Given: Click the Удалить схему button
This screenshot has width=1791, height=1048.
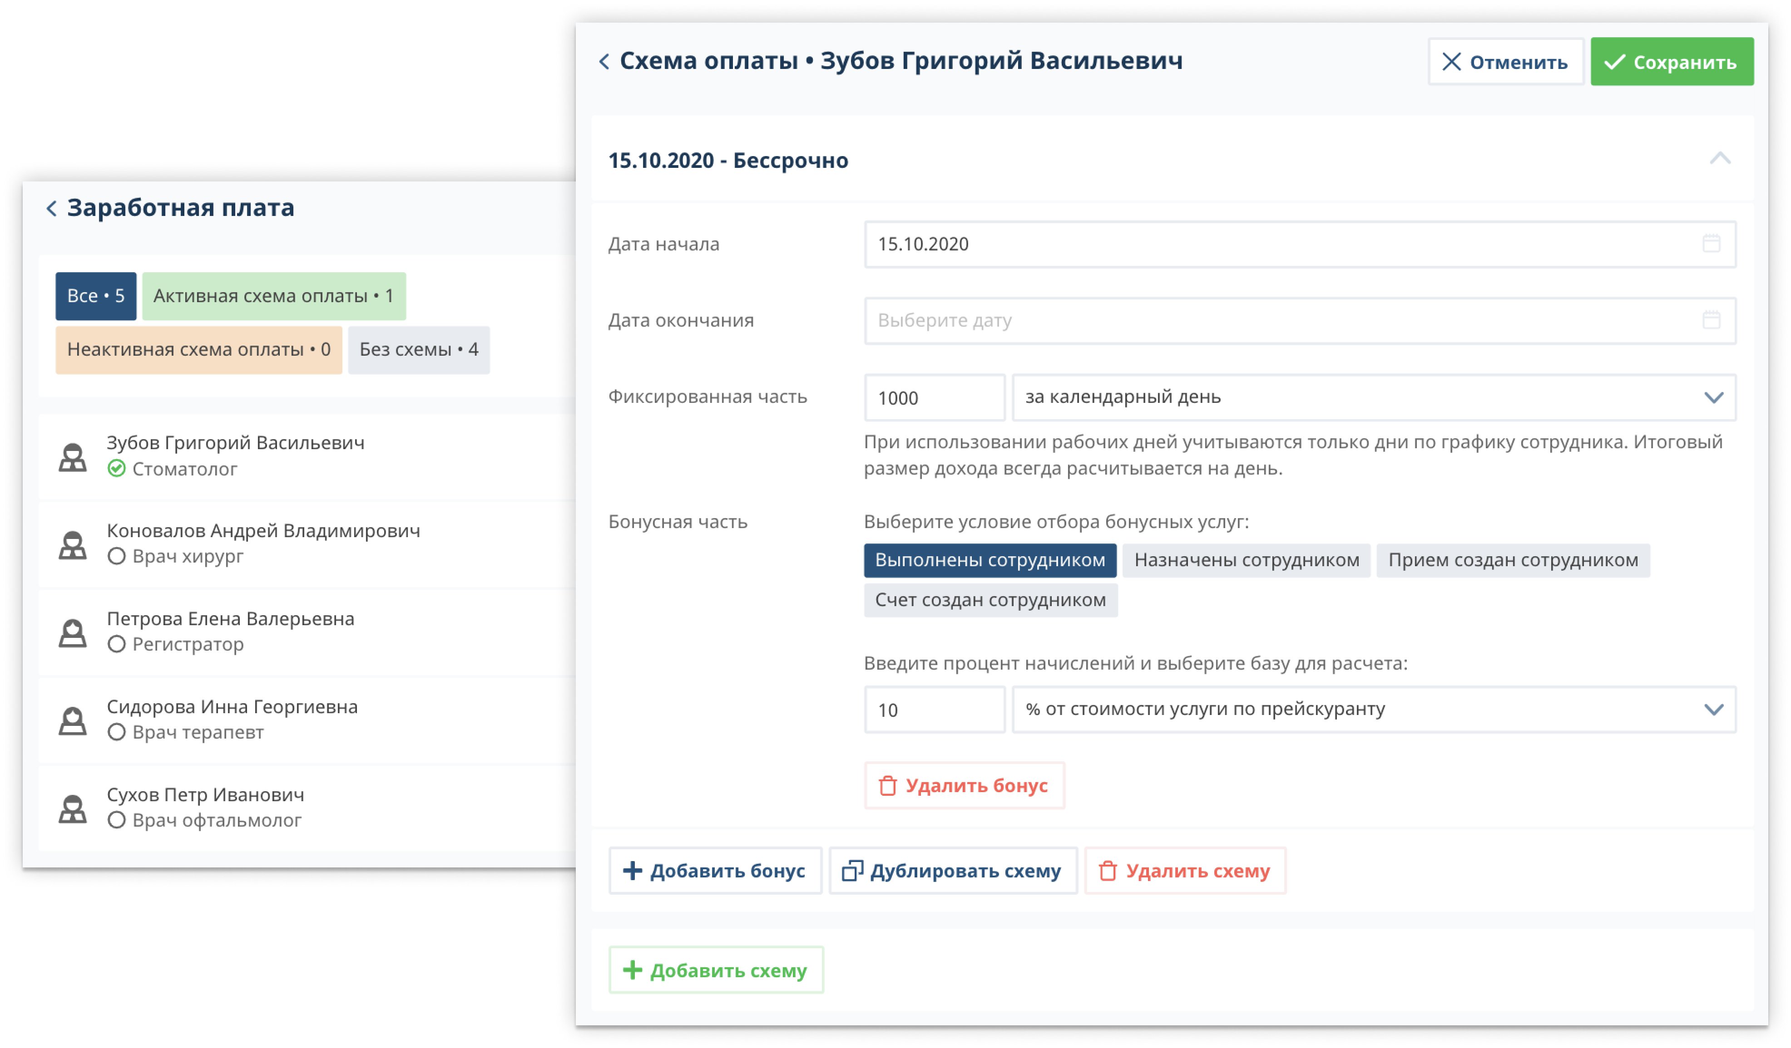Looking at the screenshot, I should 1184,871.
